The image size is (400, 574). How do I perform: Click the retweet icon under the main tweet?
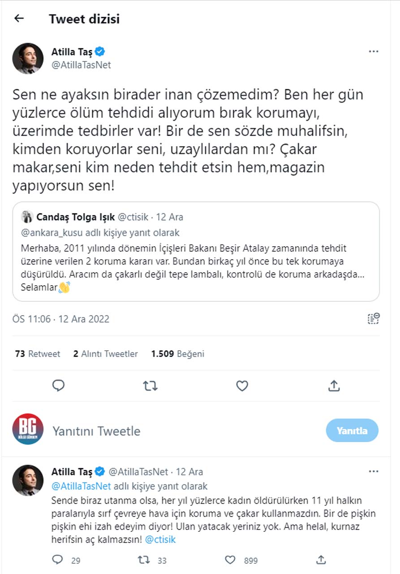(151, 386)
